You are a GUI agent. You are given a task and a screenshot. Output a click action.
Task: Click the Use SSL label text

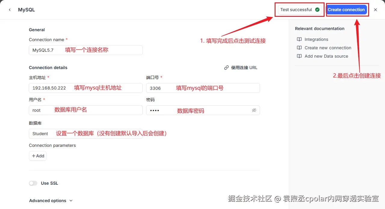[x=49, y=183]
